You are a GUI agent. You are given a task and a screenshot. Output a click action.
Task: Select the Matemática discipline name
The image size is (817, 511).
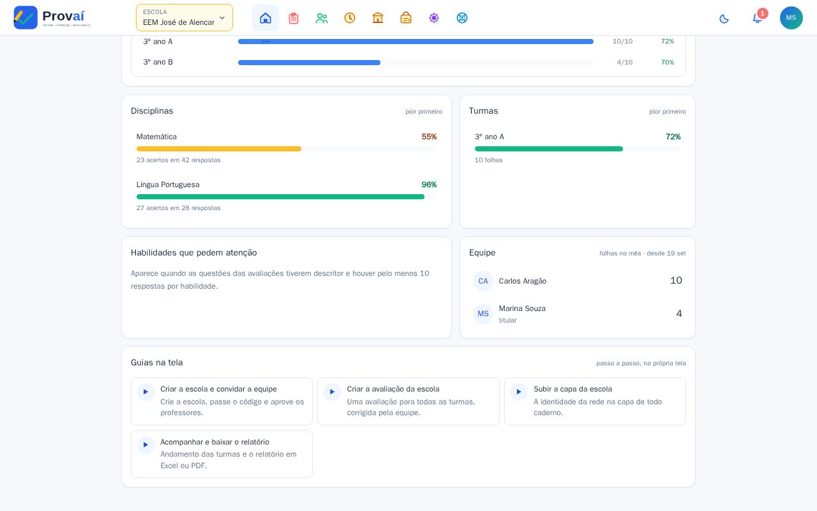point(156,137)
